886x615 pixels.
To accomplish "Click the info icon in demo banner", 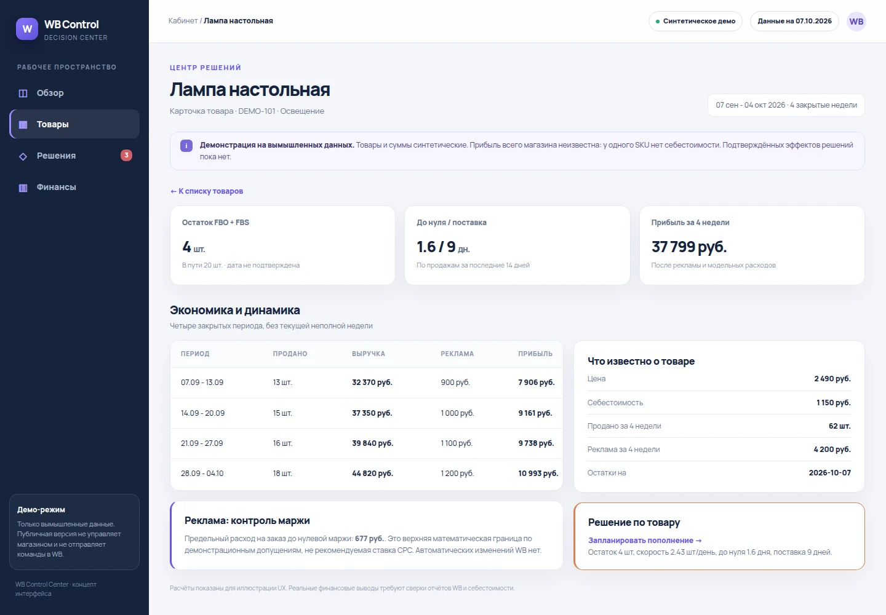I will [186, 146].
